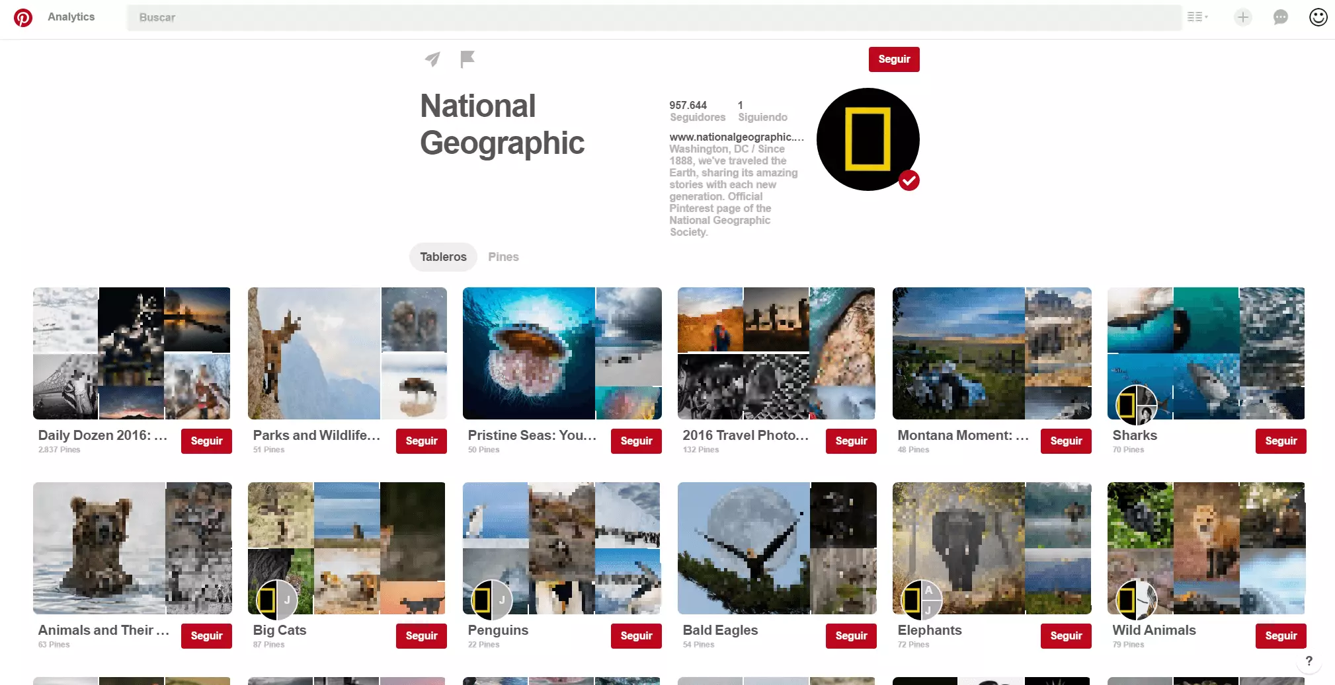Open the Penguins board

click(561, 548)
